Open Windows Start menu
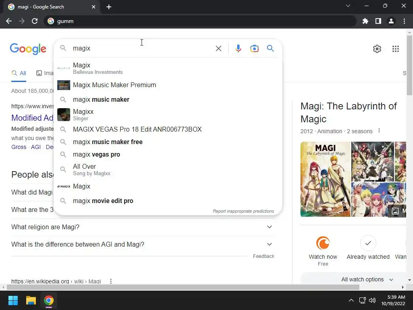The image size is (413, 310). coord(13,300)
